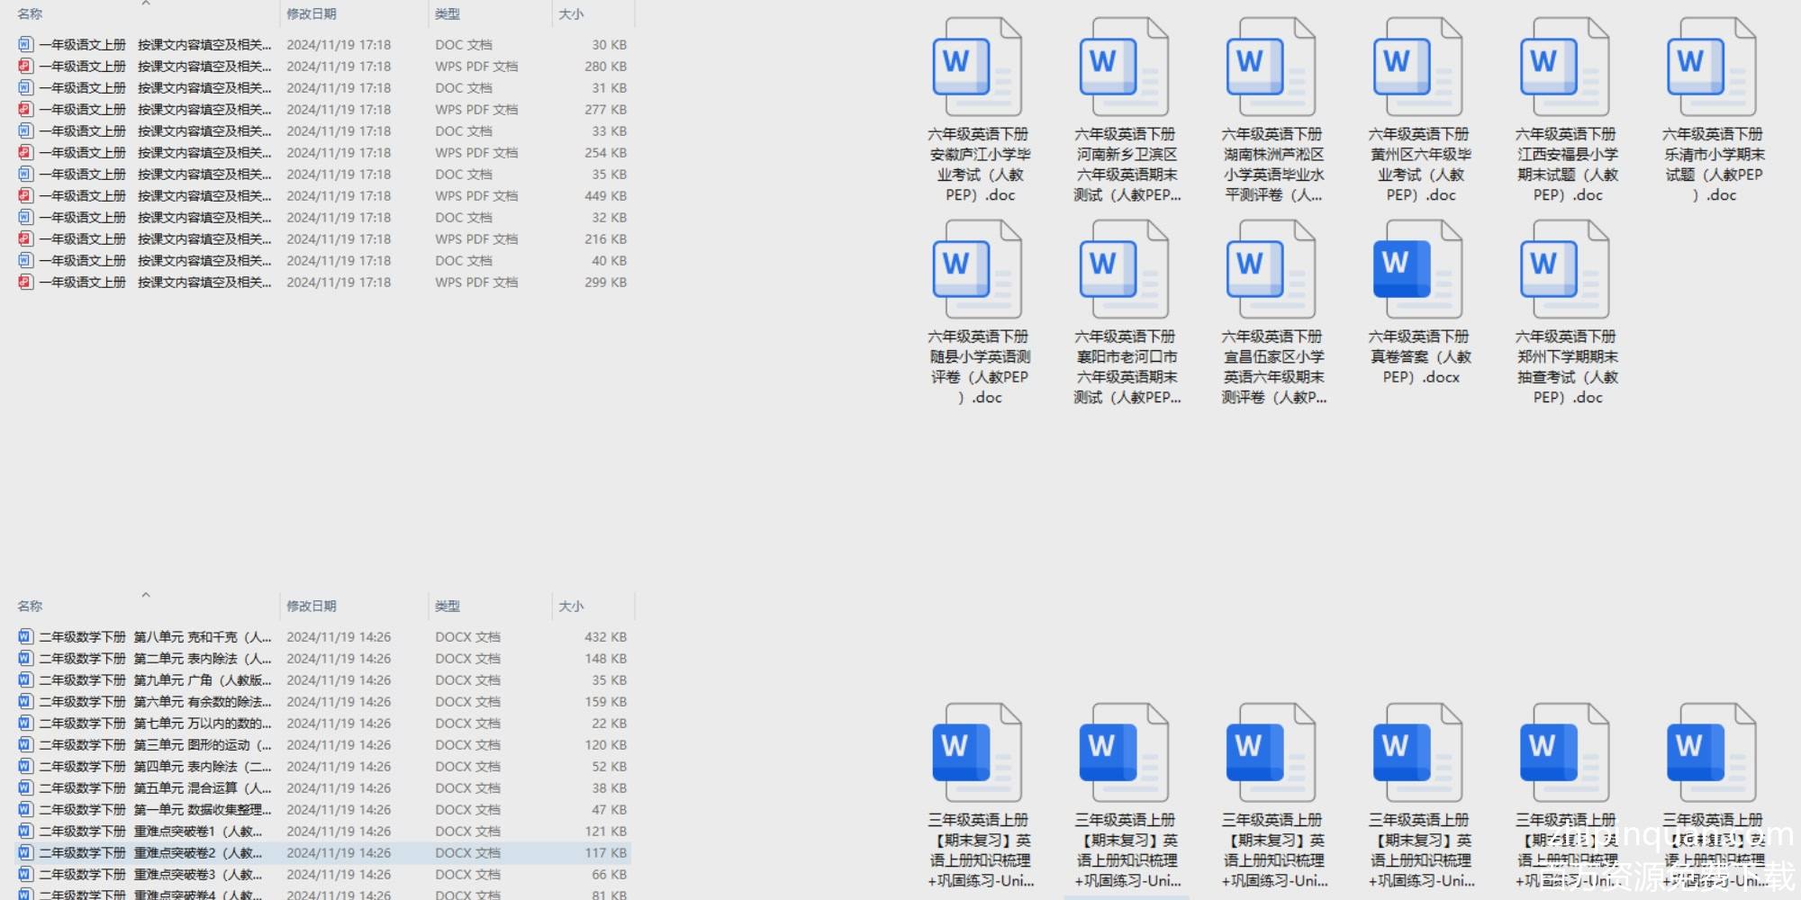The height and width of the screenshot is (900, 1801).
Task: Select the 江西安福县小学期末试题 icon
Action: 1564,68
